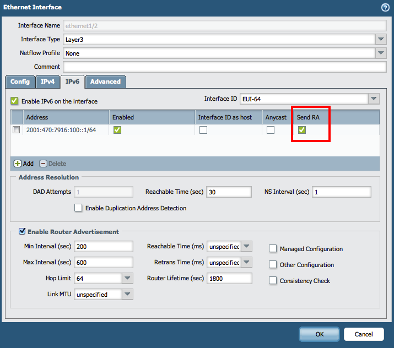The width and height of the screenshot is (394, 348).
Task: Open the Hop Limit dropdown arrow
Action: click(x=127, y=279)
